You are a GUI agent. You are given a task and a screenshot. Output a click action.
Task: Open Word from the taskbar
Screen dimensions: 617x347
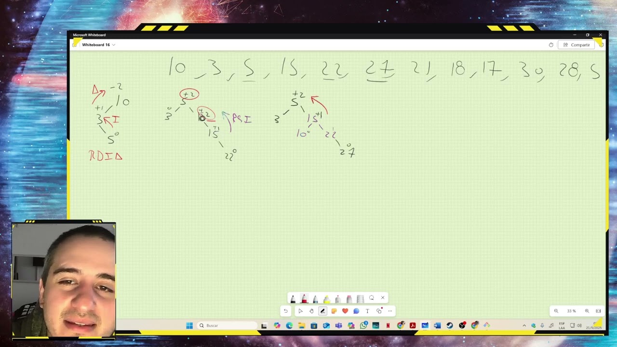coord(437,326)
